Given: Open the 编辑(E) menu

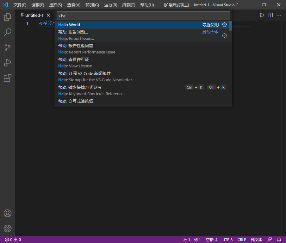Looking at the screenshot, I should 38,5.
